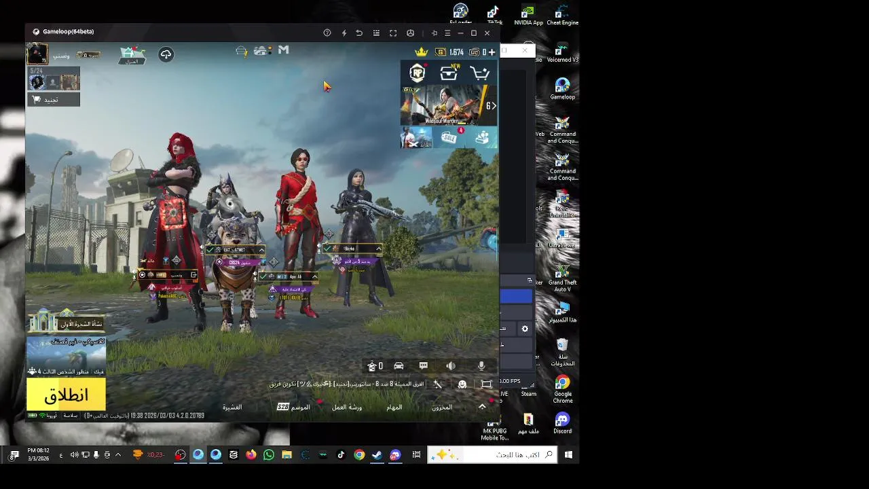Advance banner with the 6 arrow
This screenshot has width=869, height=489.
tap(491, 106)
